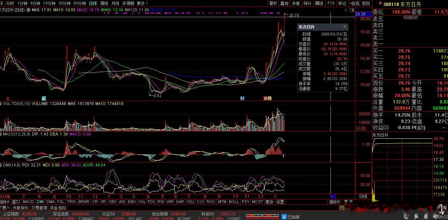Viewport: 448px width, 220px height.
Task: Click the 日线 label beside indicator panel
Action: (x=363, y=196)
